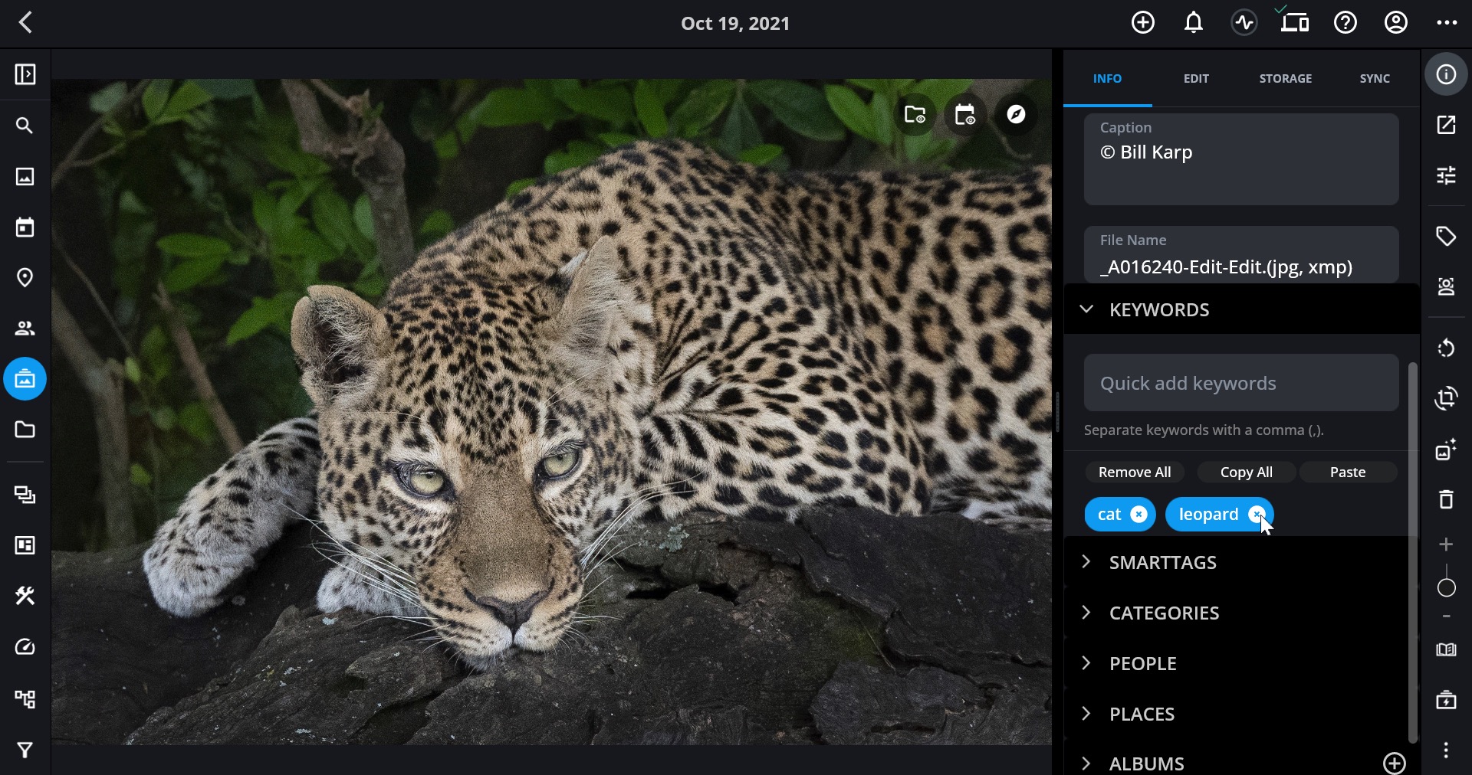
Task: Open the tools wrench and hammer icon
Action: point(25,596)
